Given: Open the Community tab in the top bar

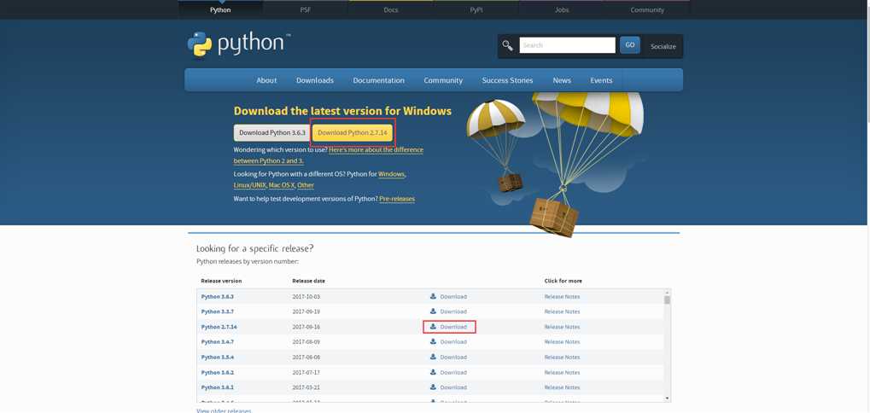Looking at the screenshot, I should point(647,9).
